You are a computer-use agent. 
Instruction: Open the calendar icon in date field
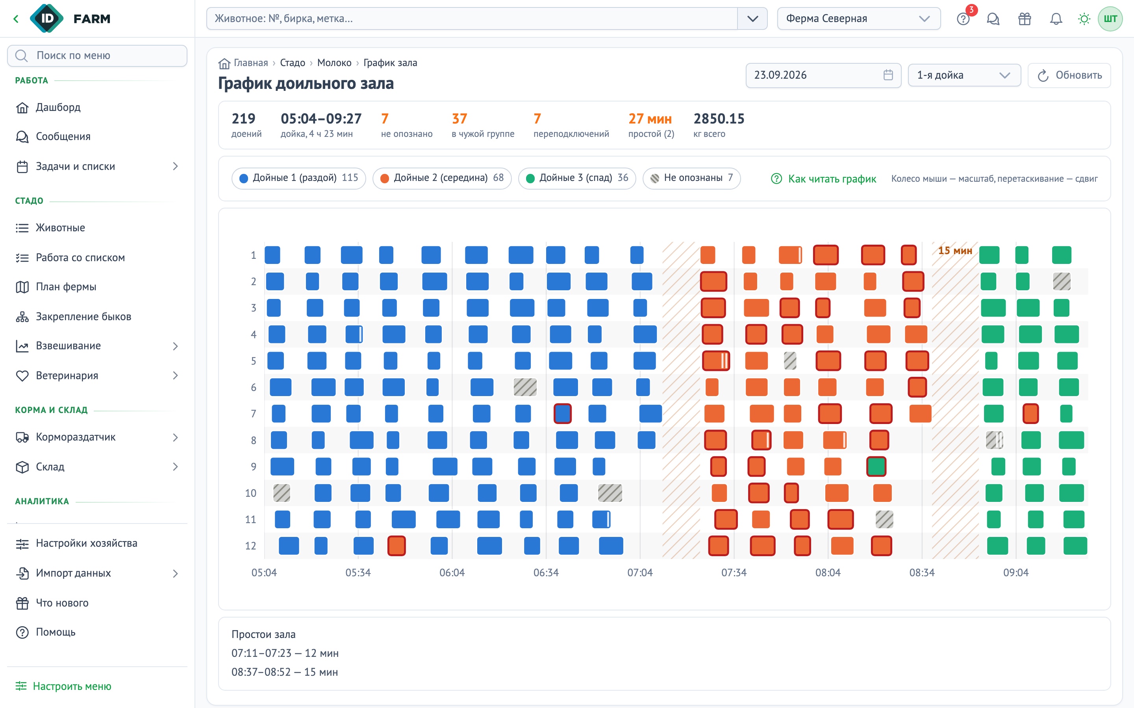click(888, 75)
